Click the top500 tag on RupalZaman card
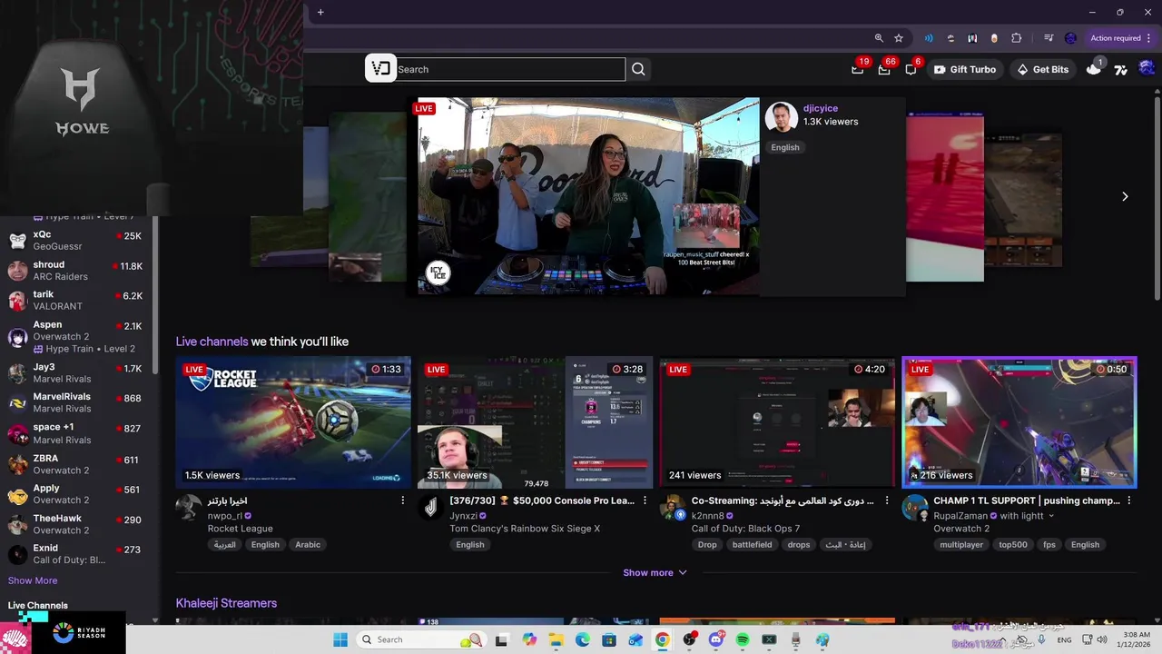Screen dimensions: 1162x654 coord(1013,545)
